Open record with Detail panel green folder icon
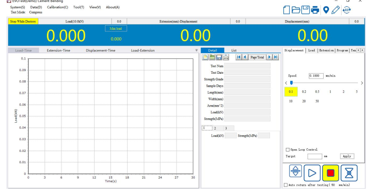The width and height of the screenshot is (375, 196). [x=212, y=57]
